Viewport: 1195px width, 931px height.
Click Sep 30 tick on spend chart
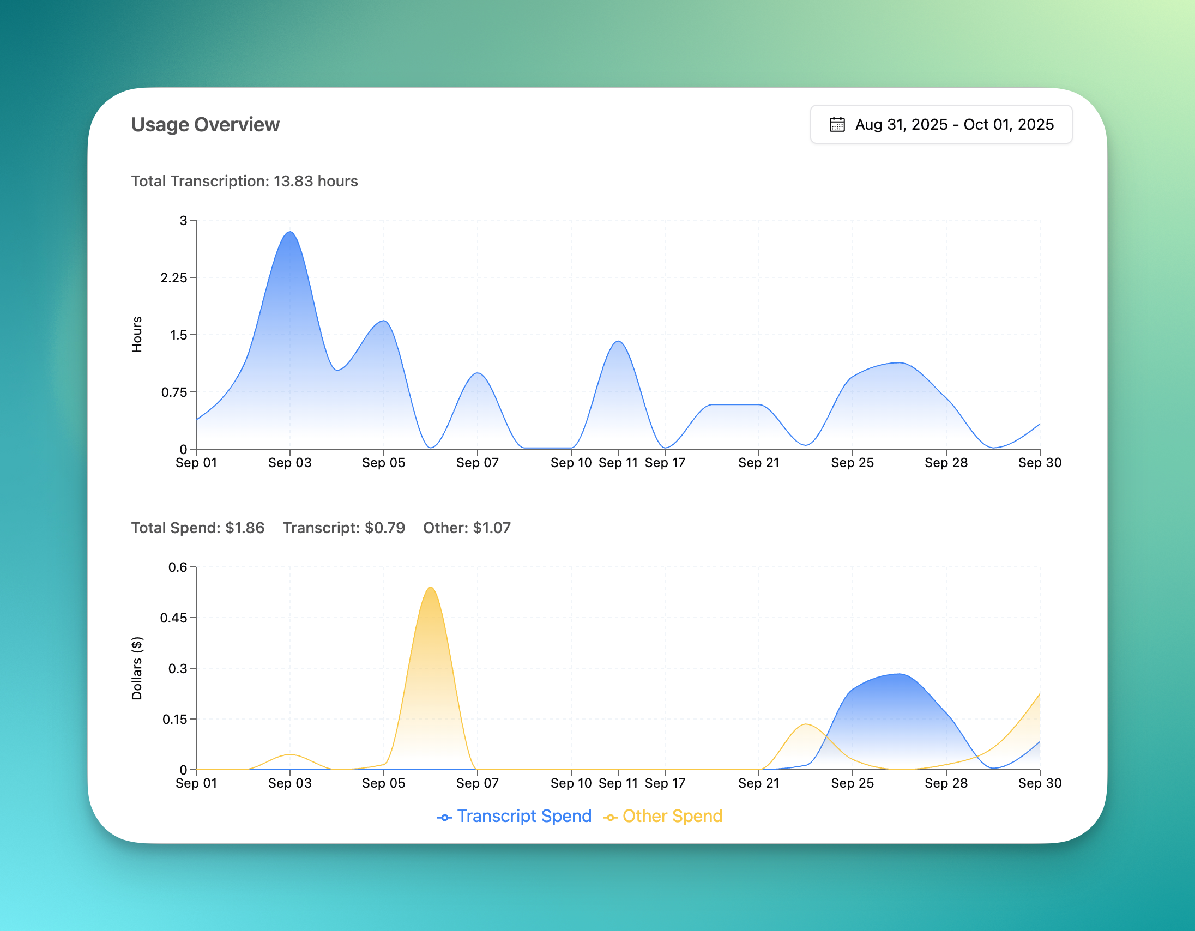pyautogui.click(x=1039, y=783)
